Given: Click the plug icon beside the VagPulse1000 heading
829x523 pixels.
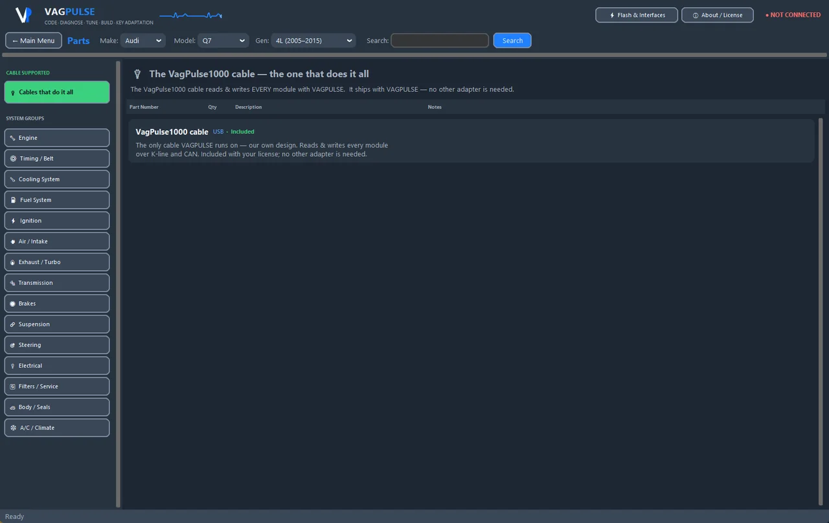Looking at the screenshot, I should coord(137,74).
